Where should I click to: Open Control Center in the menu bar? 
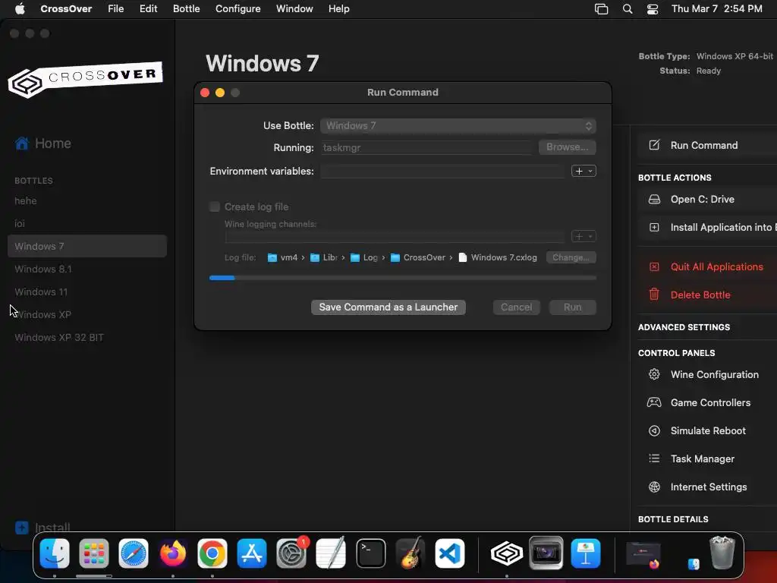click(653, 9)
